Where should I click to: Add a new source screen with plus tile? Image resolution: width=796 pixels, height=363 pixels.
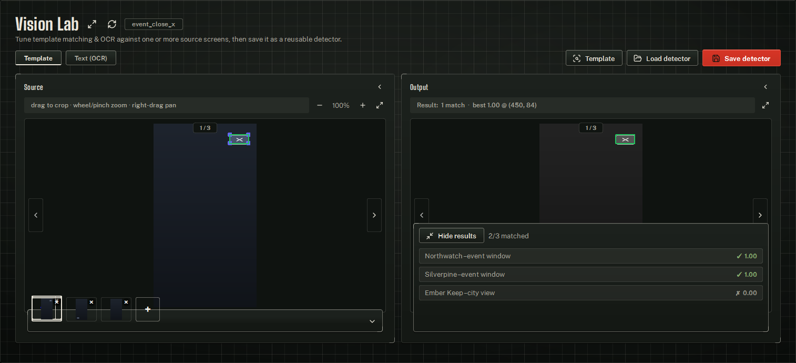(148, 309)
